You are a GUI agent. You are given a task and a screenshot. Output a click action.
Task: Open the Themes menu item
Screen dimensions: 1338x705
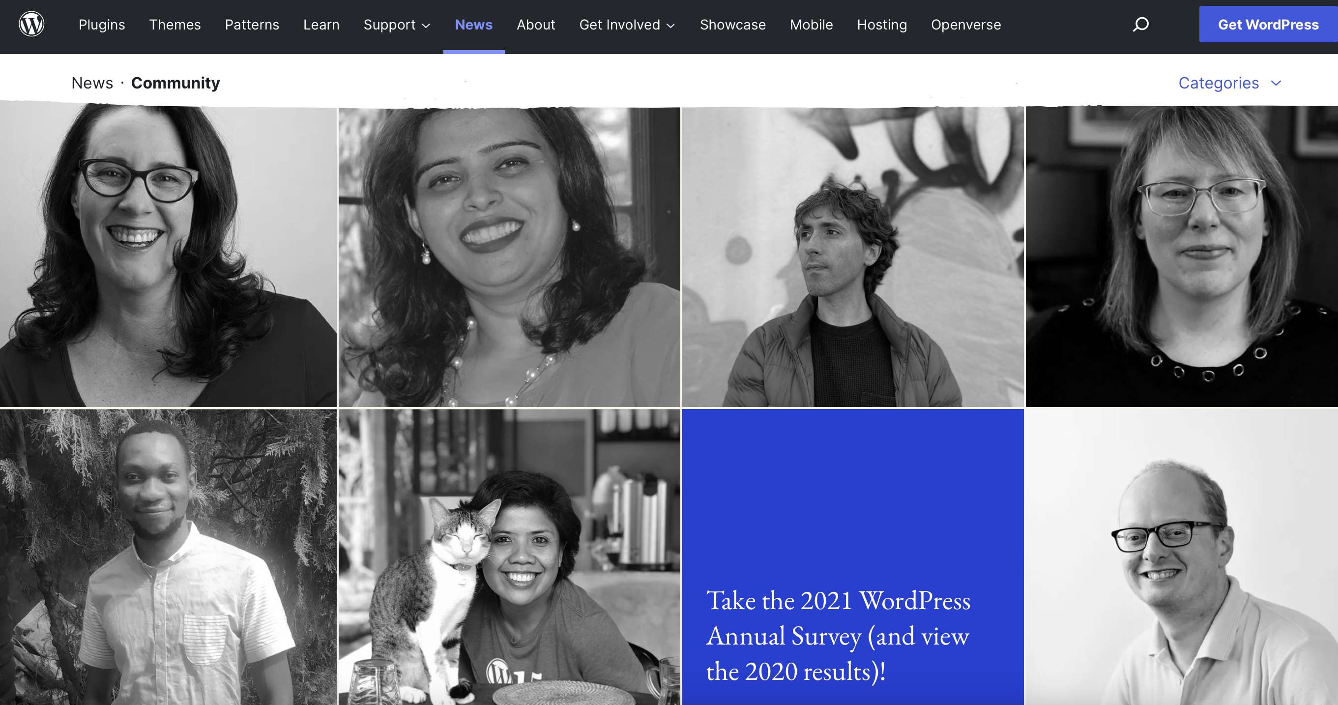tap(175, 25)
